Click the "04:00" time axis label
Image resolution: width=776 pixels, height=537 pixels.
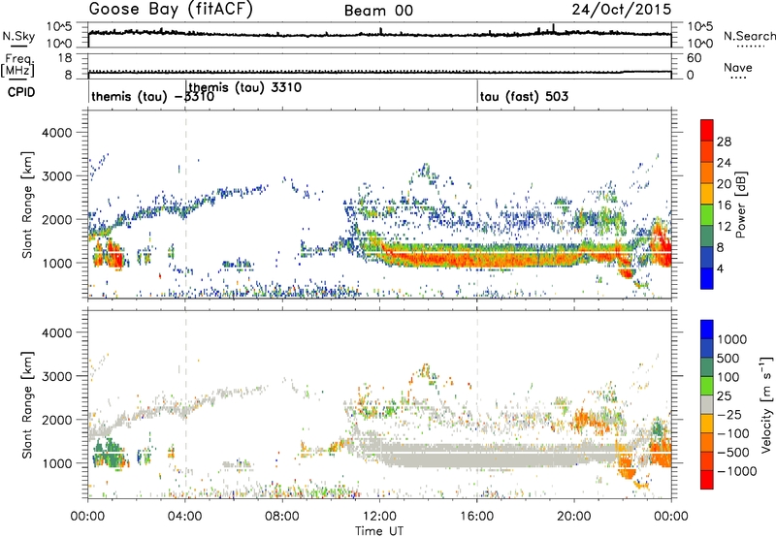tap(185, 517)
